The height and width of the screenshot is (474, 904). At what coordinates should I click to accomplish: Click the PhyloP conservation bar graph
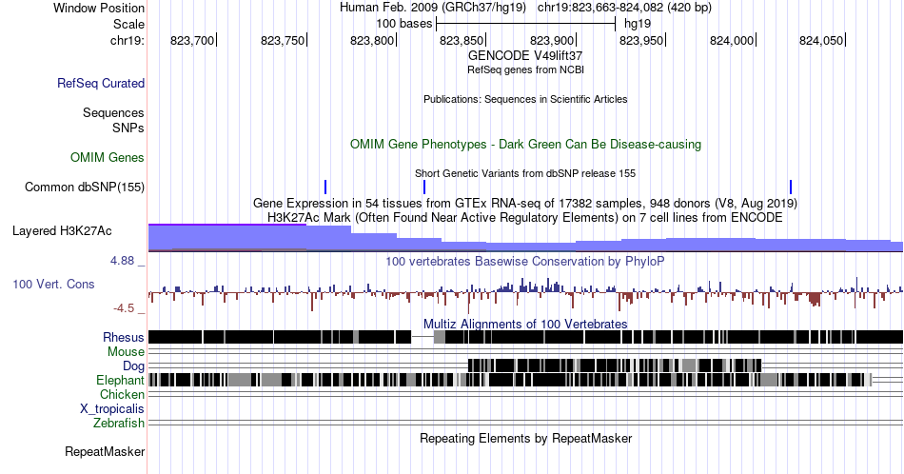pos(525,293)
